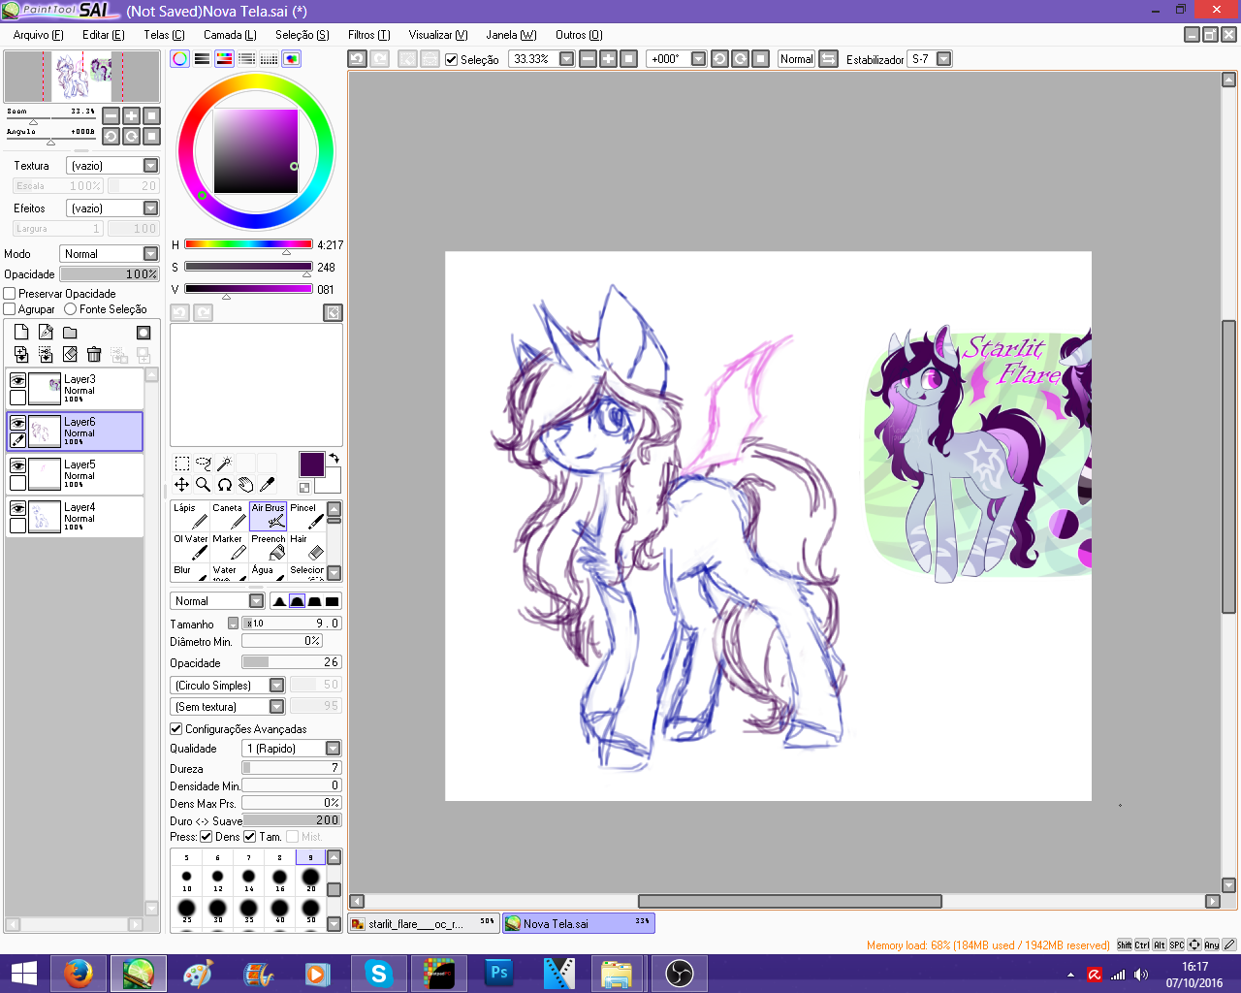Select the rotate canvas tool
This screenshot has height=993, width=1241.
coord(225,485)
